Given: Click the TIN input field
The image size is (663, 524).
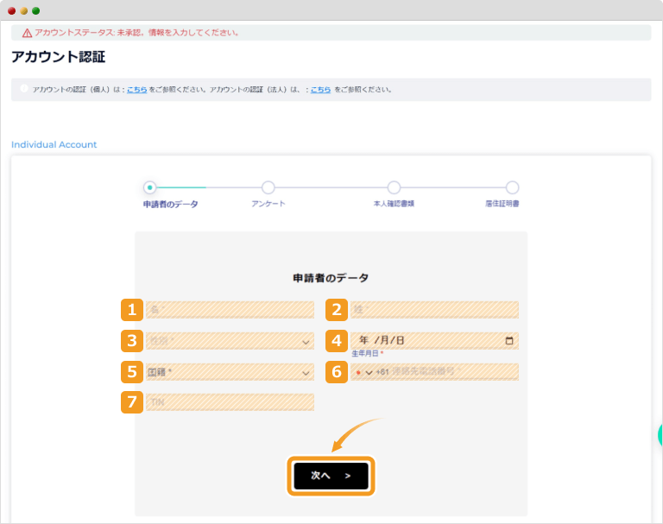Looking at the screenshot, I should [x=230, y=402].
